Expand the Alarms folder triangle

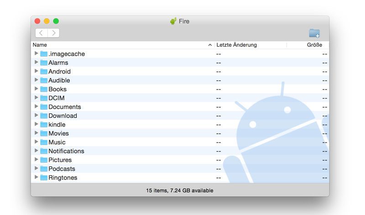click(x=36, y=62)
